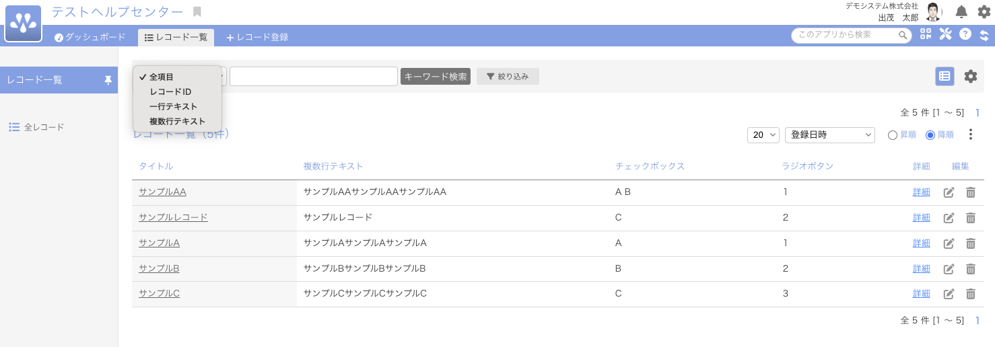The height and width of the screenshot is (347, 995).
Task: Open 全レコード in the sidebar
Action: pyautogui.click(x=36, y=127)
